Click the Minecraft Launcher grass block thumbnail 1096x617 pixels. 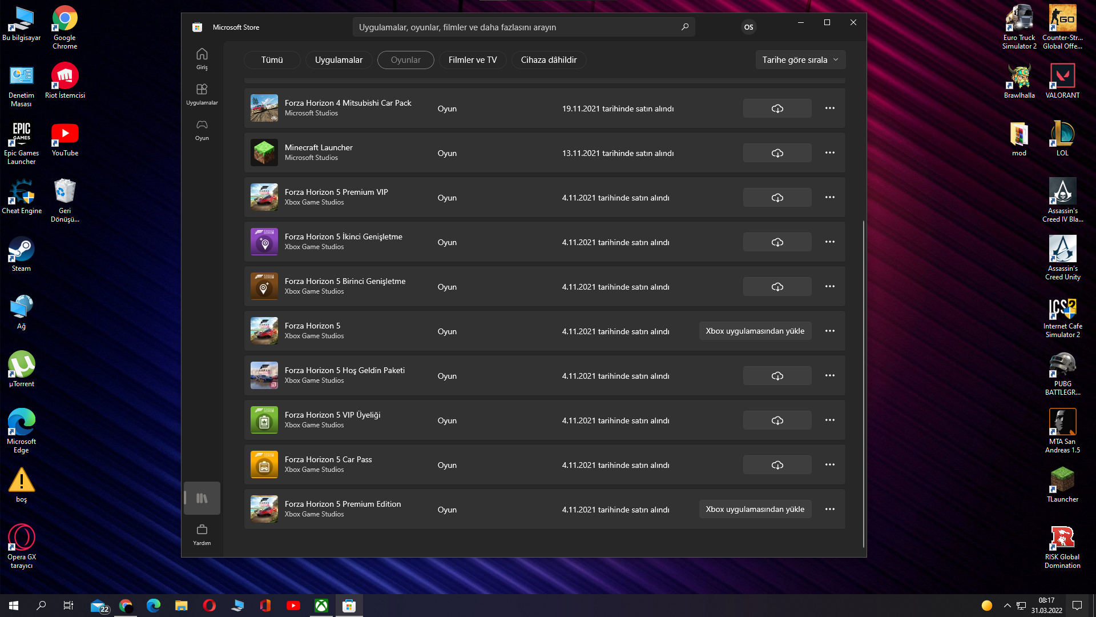264,153
